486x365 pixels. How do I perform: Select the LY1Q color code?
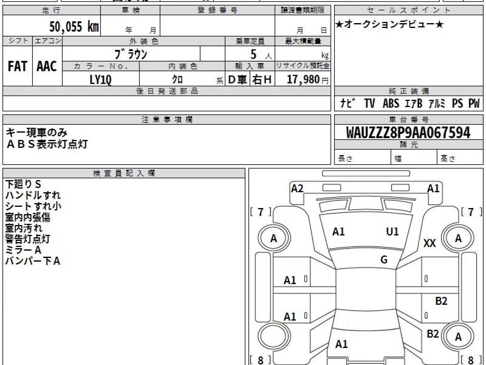(x=100, y=79)
